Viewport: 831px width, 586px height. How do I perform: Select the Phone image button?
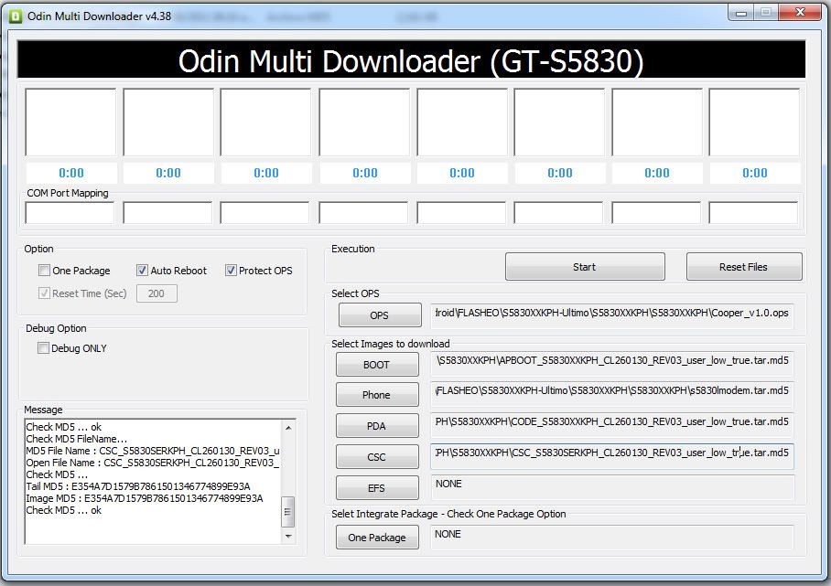pyautogui.click(x=377, y=395)
